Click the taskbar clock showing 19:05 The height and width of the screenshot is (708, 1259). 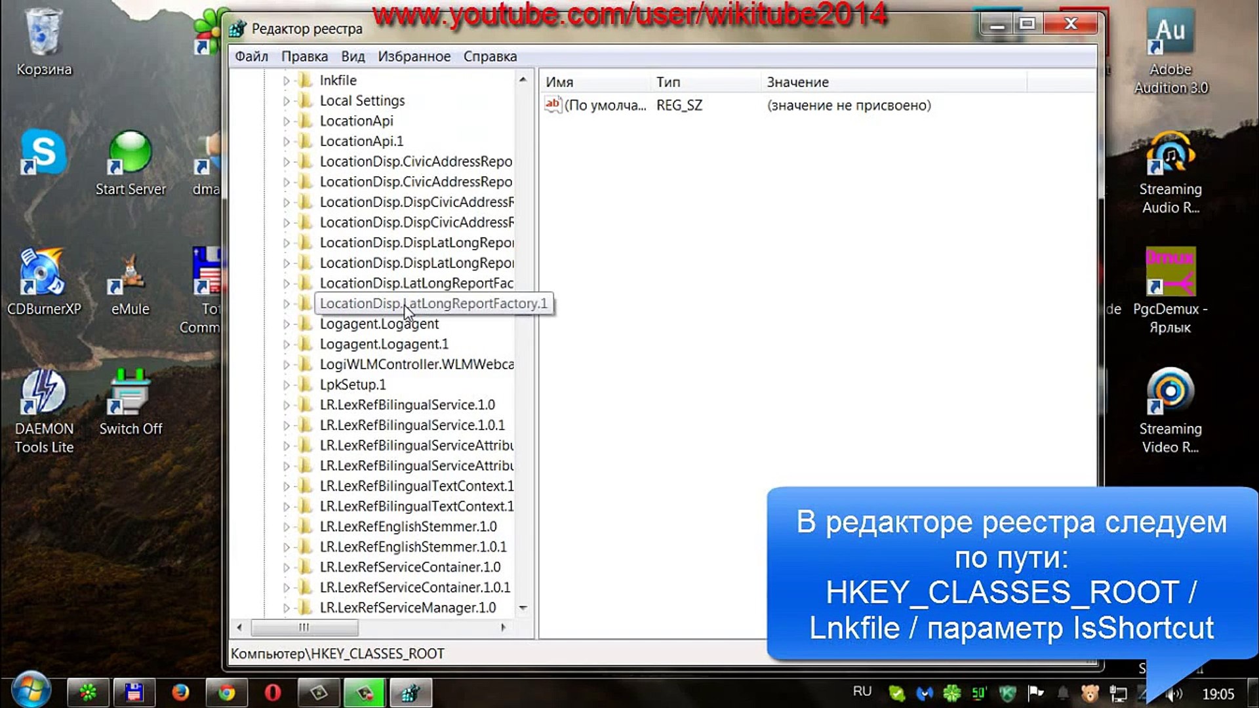click(1218, 694)
